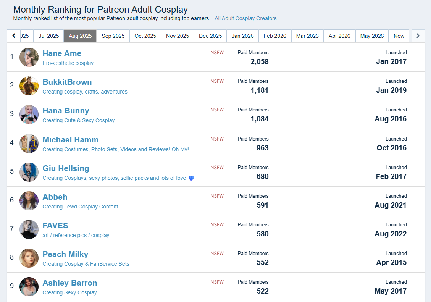
Task: Open BukkitBrown's avatar thumbnail
Action: [29, 86]
